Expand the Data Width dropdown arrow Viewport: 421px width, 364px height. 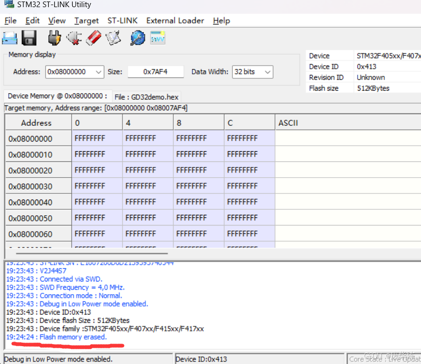pyautogui.click(x=267, y=72)
